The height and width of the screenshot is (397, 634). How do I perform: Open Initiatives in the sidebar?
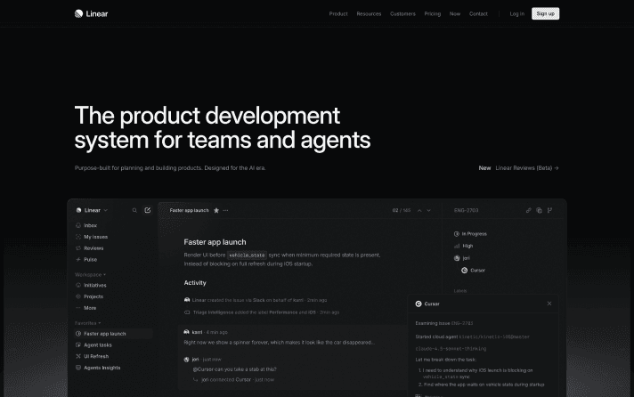pyautogui.click(x=91, y=286)
